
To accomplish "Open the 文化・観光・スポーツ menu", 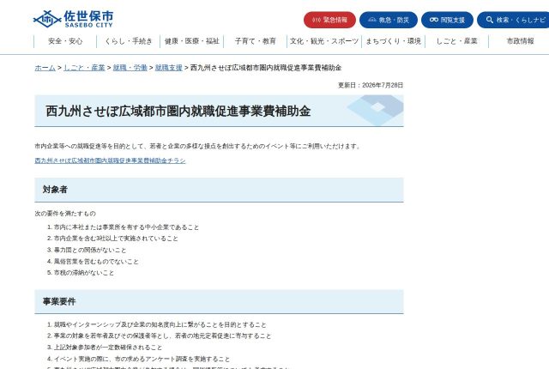I will [x=324, y=41].
